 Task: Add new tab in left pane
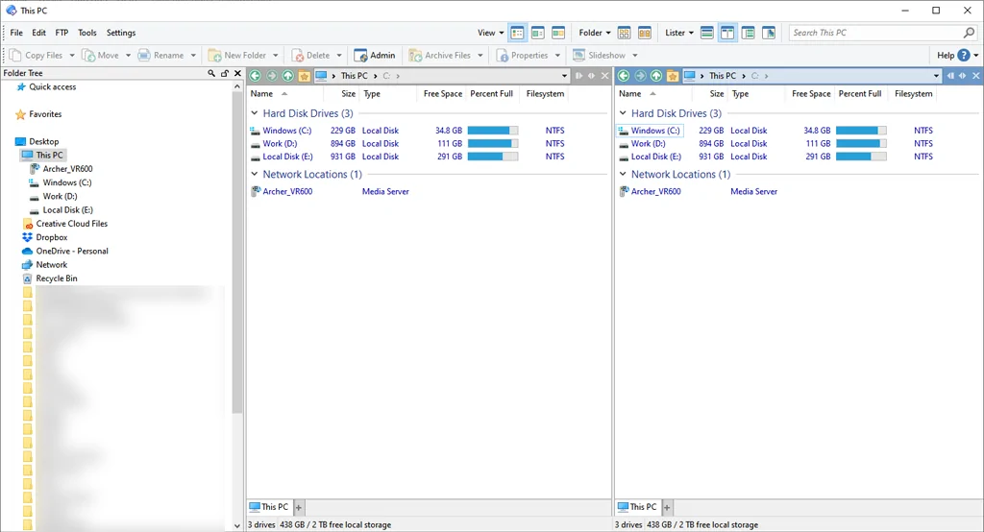pos(299,507)
